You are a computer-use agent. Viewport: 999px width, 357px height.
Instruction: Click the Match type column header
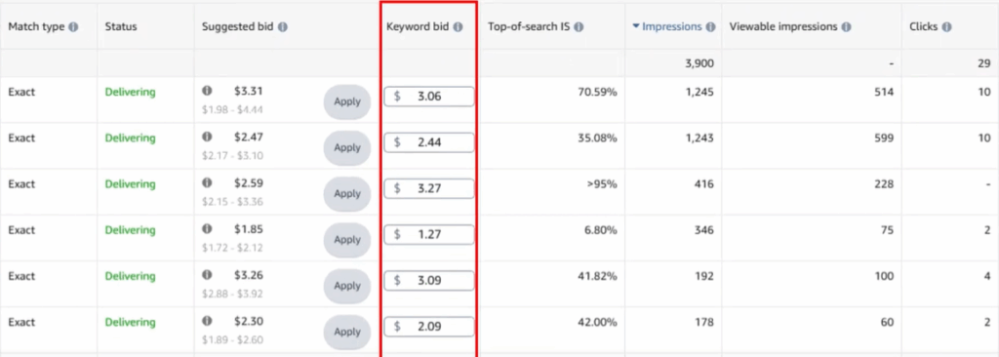click(x=37, y=27)
